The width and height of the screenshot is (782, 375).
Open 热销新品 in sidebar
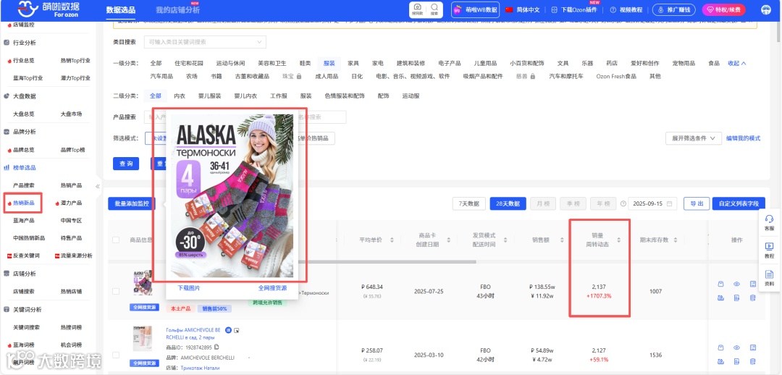tap(23, 203)
